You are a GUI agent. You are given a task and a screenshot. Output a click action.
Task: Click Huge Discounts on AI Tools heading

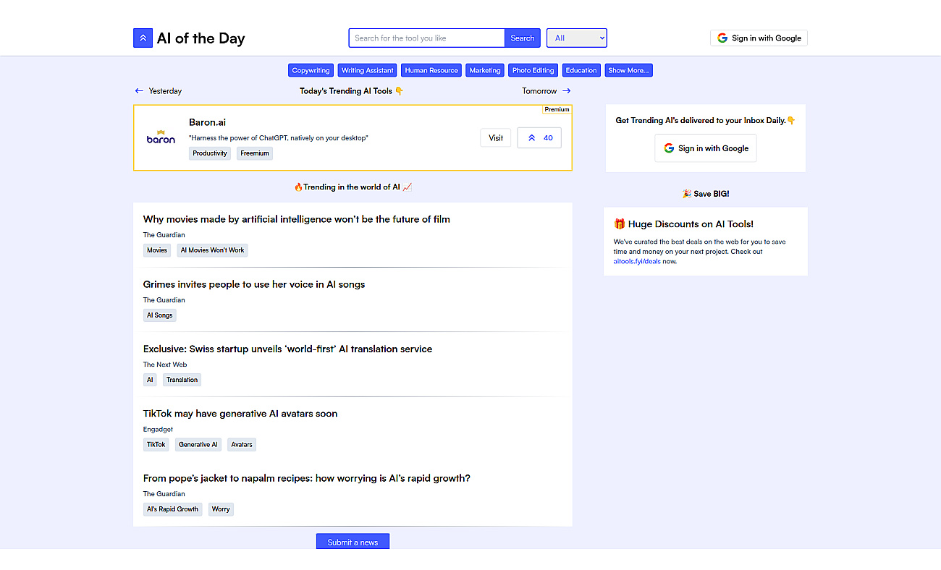(x=683, y=224)
